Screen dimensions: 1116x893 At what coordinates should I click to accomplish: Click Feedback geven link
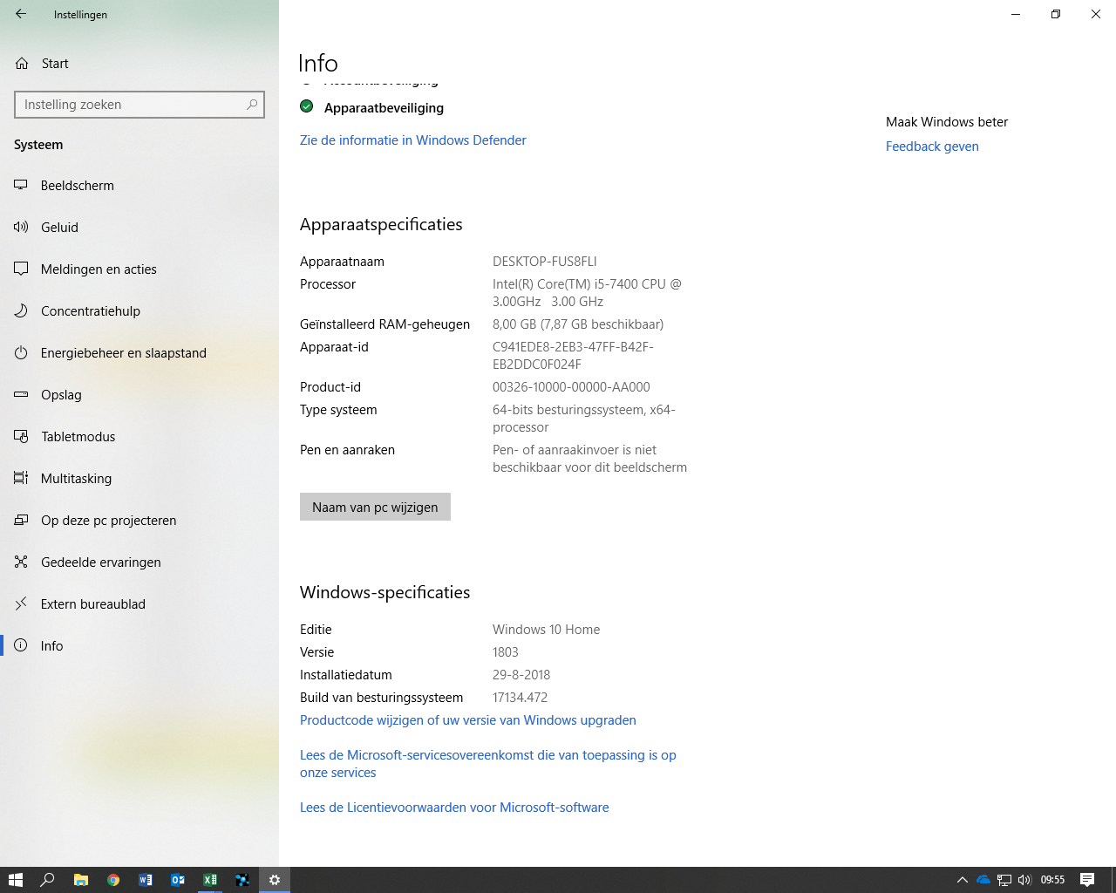point(932,147)
